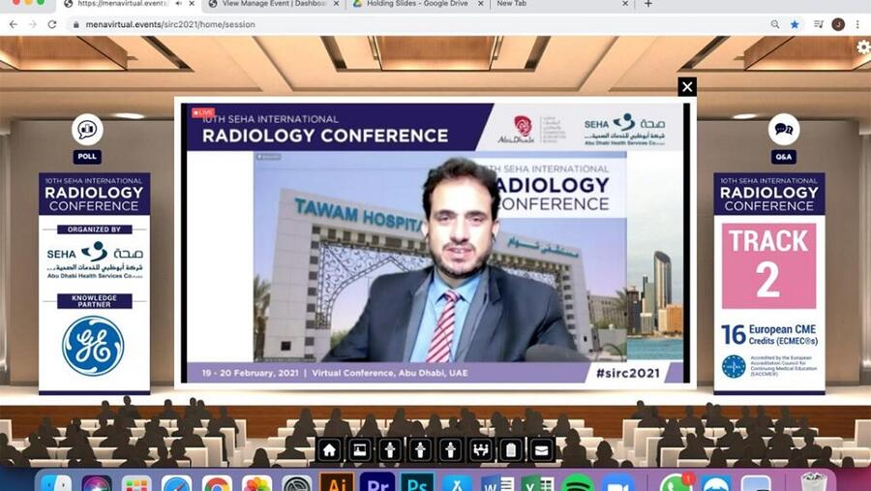Open the clipboard document icon in the bottom toolbar

click(511, 449)
